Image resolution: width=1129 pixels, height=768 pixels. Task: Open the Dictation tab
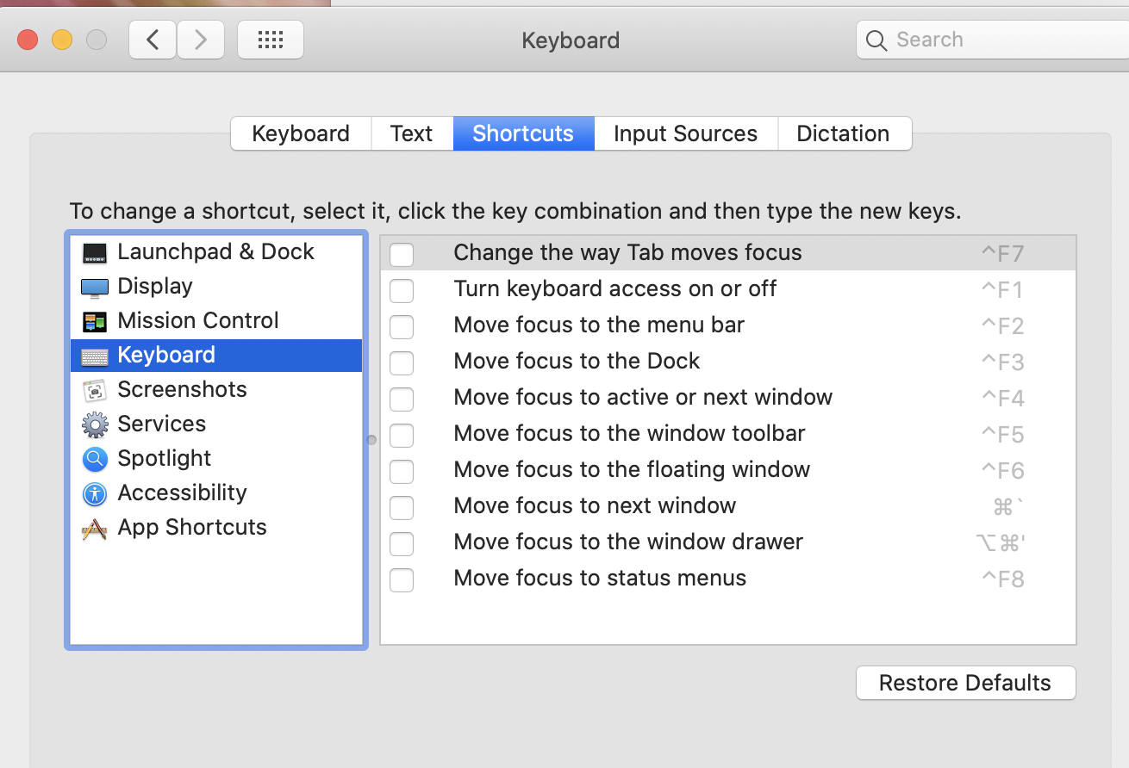[844, 133]
